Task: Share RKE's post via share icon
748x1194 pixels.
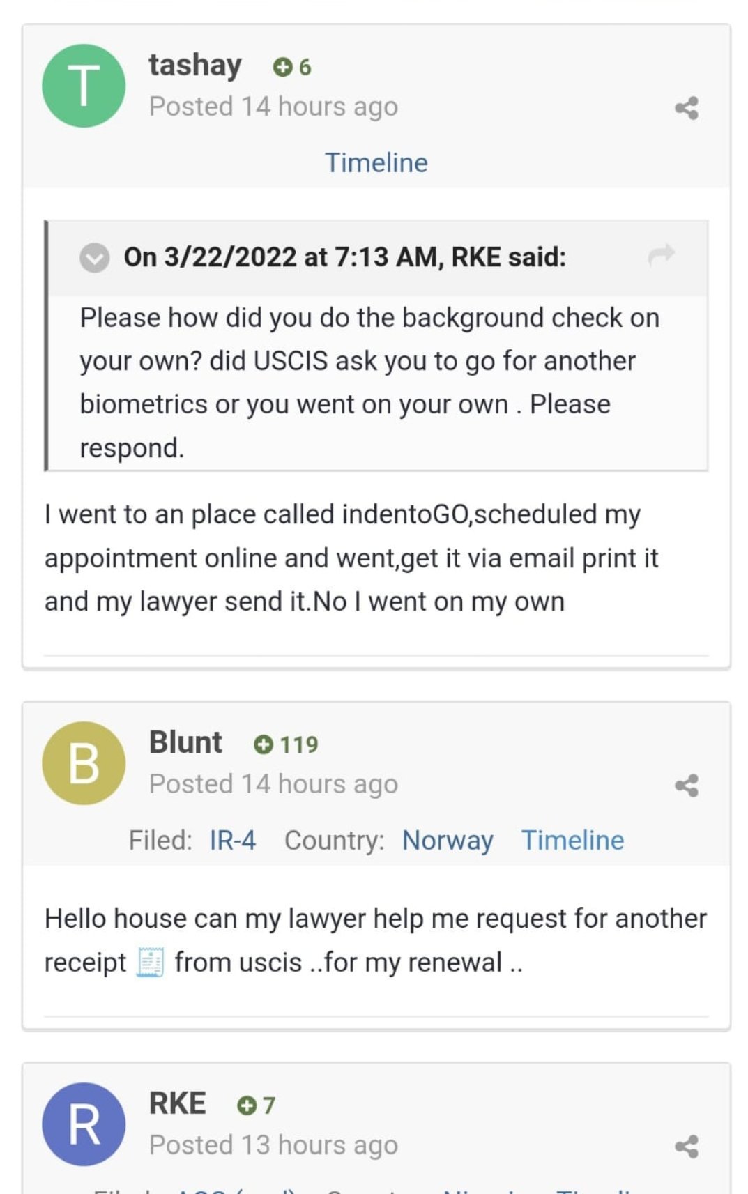Action: tap(687, 1147)
